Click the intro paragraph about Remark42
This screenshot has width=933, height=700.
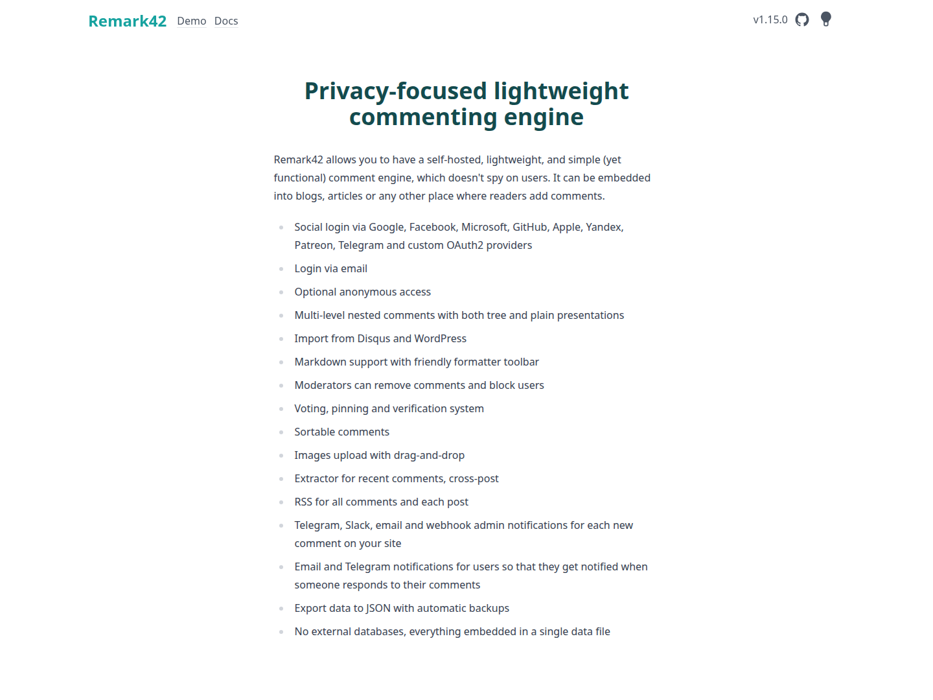462,178
